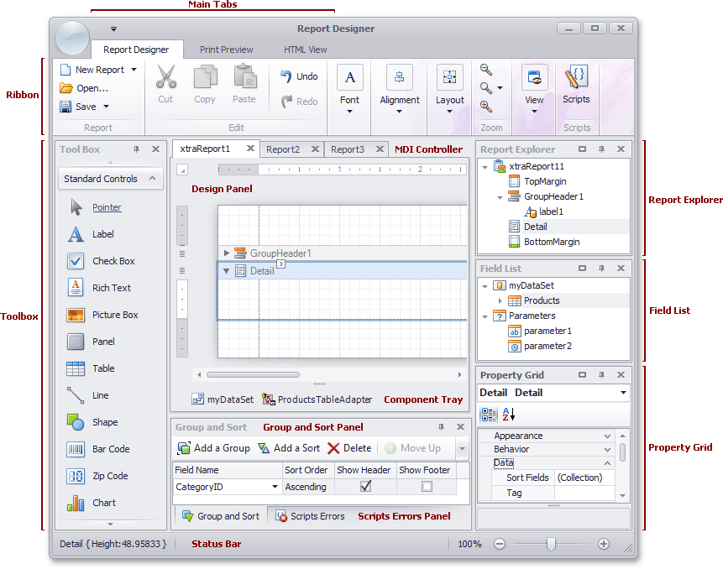Viewport: 723px width, 569px height.
Task: Open the New Report dropdown arrow
Action: [134, 70]
